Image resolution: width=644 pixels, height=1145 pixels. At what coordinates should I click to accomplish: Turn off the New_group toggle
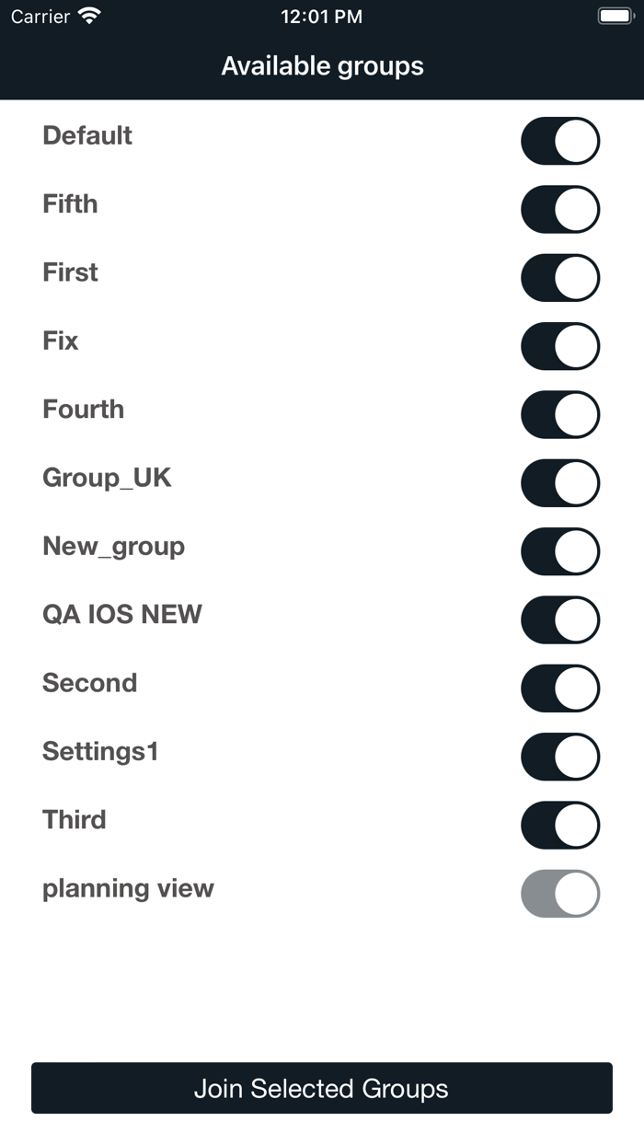[x=560, y=551]
